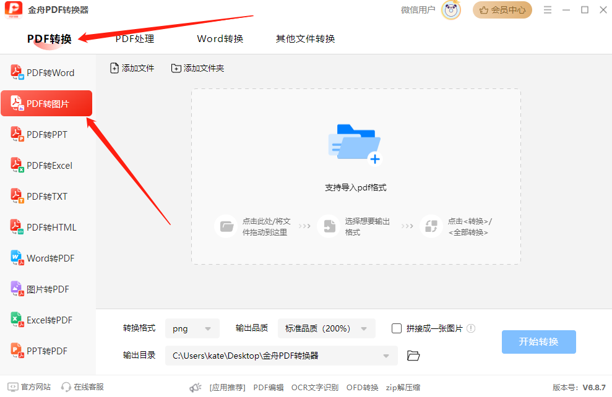
Task: Switch to the PDF转换 tab
Action: point(49,39)
